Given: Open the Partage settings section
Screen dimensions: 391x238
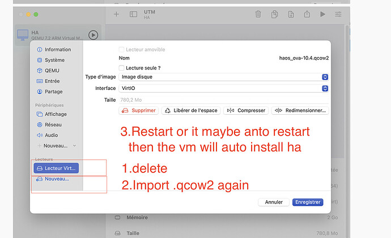Looking at the screenshot, I should (x=50, y=92).
